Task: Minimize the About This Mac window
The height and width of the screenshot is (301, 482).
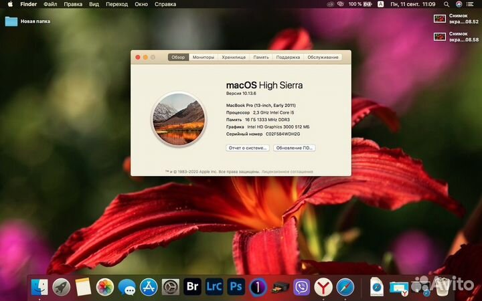Action: click(x=145, y=57)
